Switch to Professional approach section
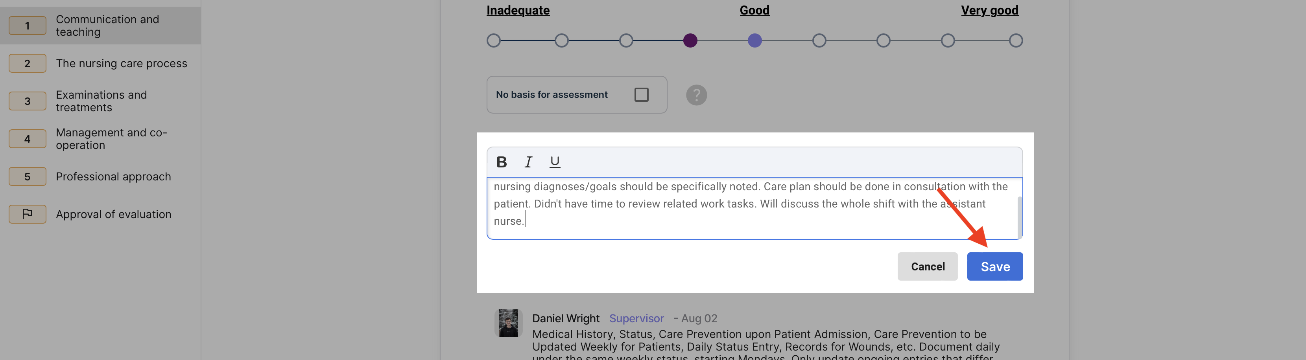The height and width of the screenshot is (360, 1306). click(x=113, y=177)
